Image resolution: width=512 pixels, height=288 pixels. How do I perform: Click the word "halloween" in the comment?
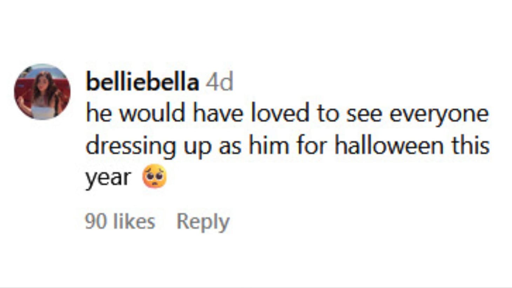pyautogui.click(x=389, y=145)
